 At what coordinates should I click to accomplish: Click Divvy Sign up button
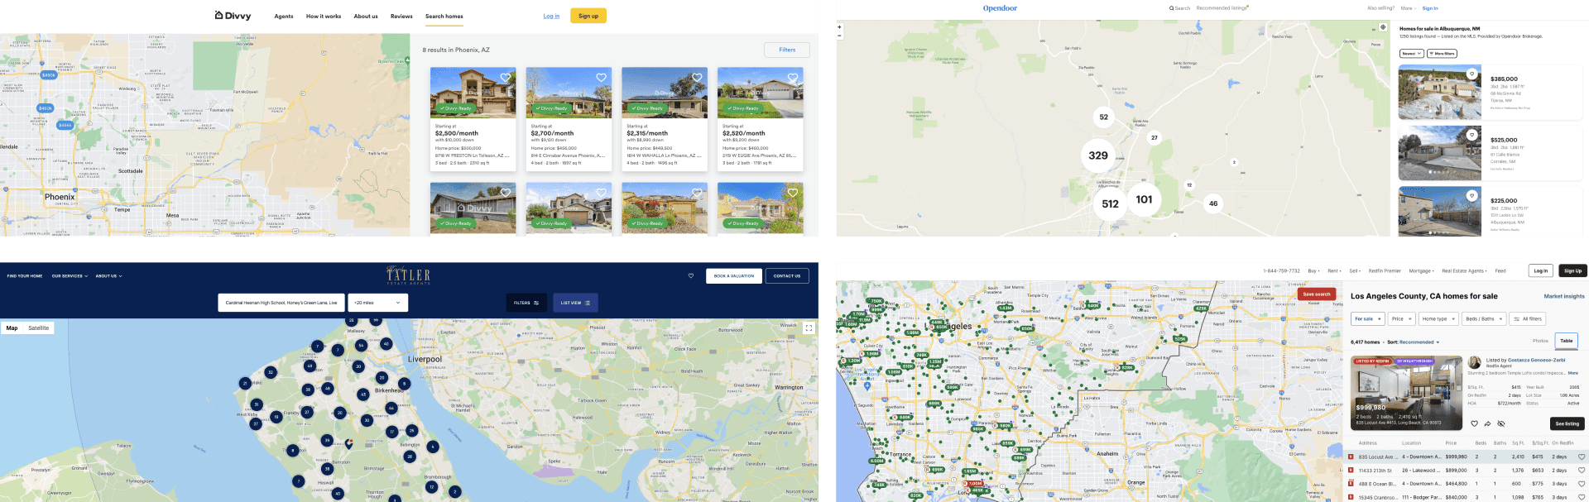point(588,16)
